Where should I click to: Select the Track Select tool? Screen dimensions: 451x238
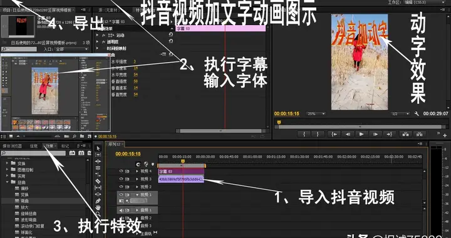pyautogui.click(x=98, y=155)
